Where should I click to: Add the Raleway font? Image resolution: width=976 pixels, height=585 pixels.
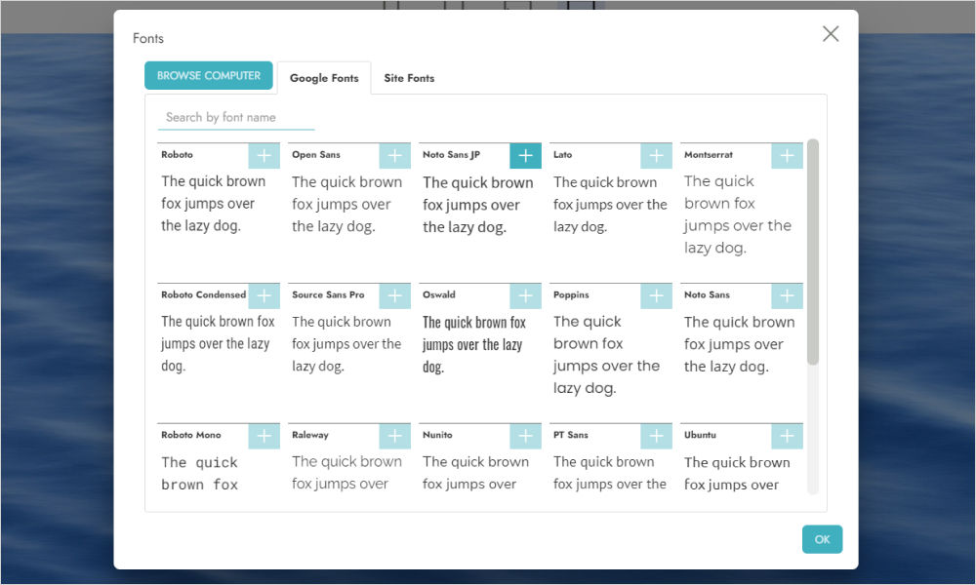click(394, 436)
